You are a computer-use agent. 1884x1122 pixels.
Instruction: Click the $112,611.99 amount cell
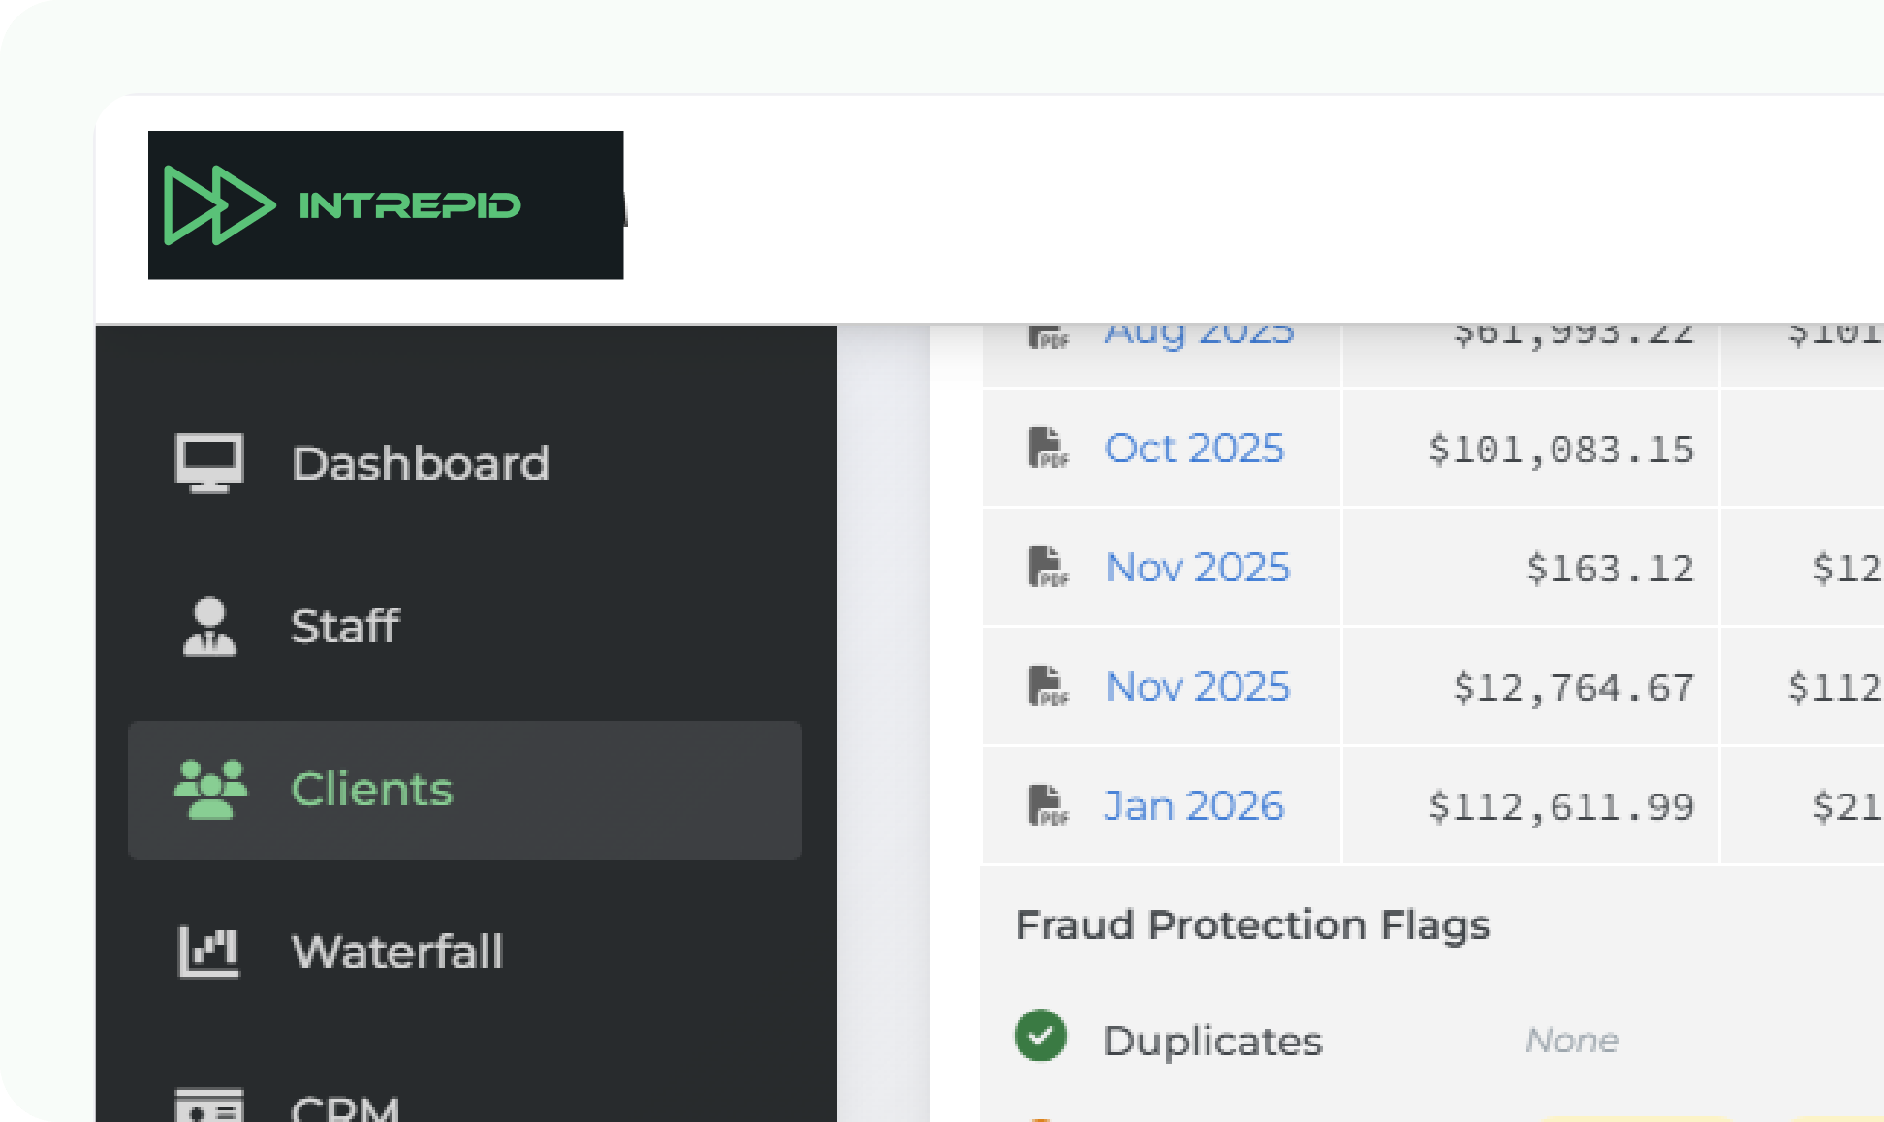click(1562, 805)
